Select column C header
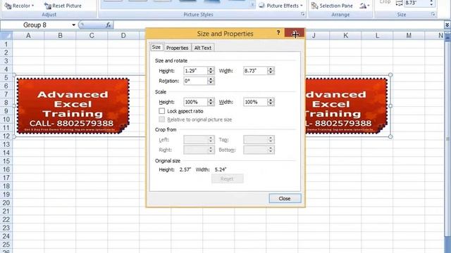451x253 pixels. (92, 36)
